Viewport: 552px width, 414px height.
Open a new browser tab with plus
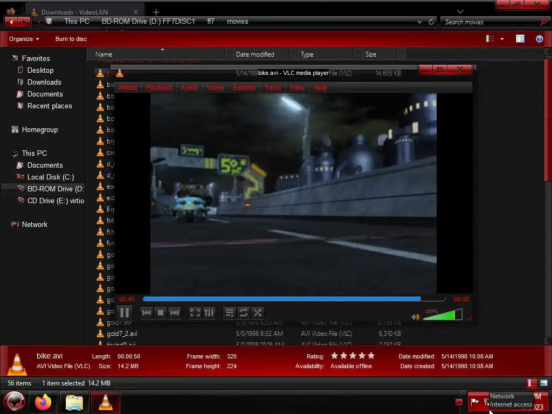tap(156, 12)
